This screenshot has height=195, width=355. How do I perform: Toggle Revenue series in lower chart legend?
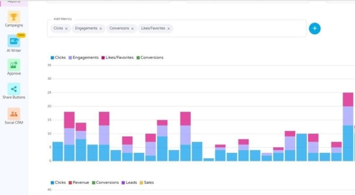tap(78, 183)
